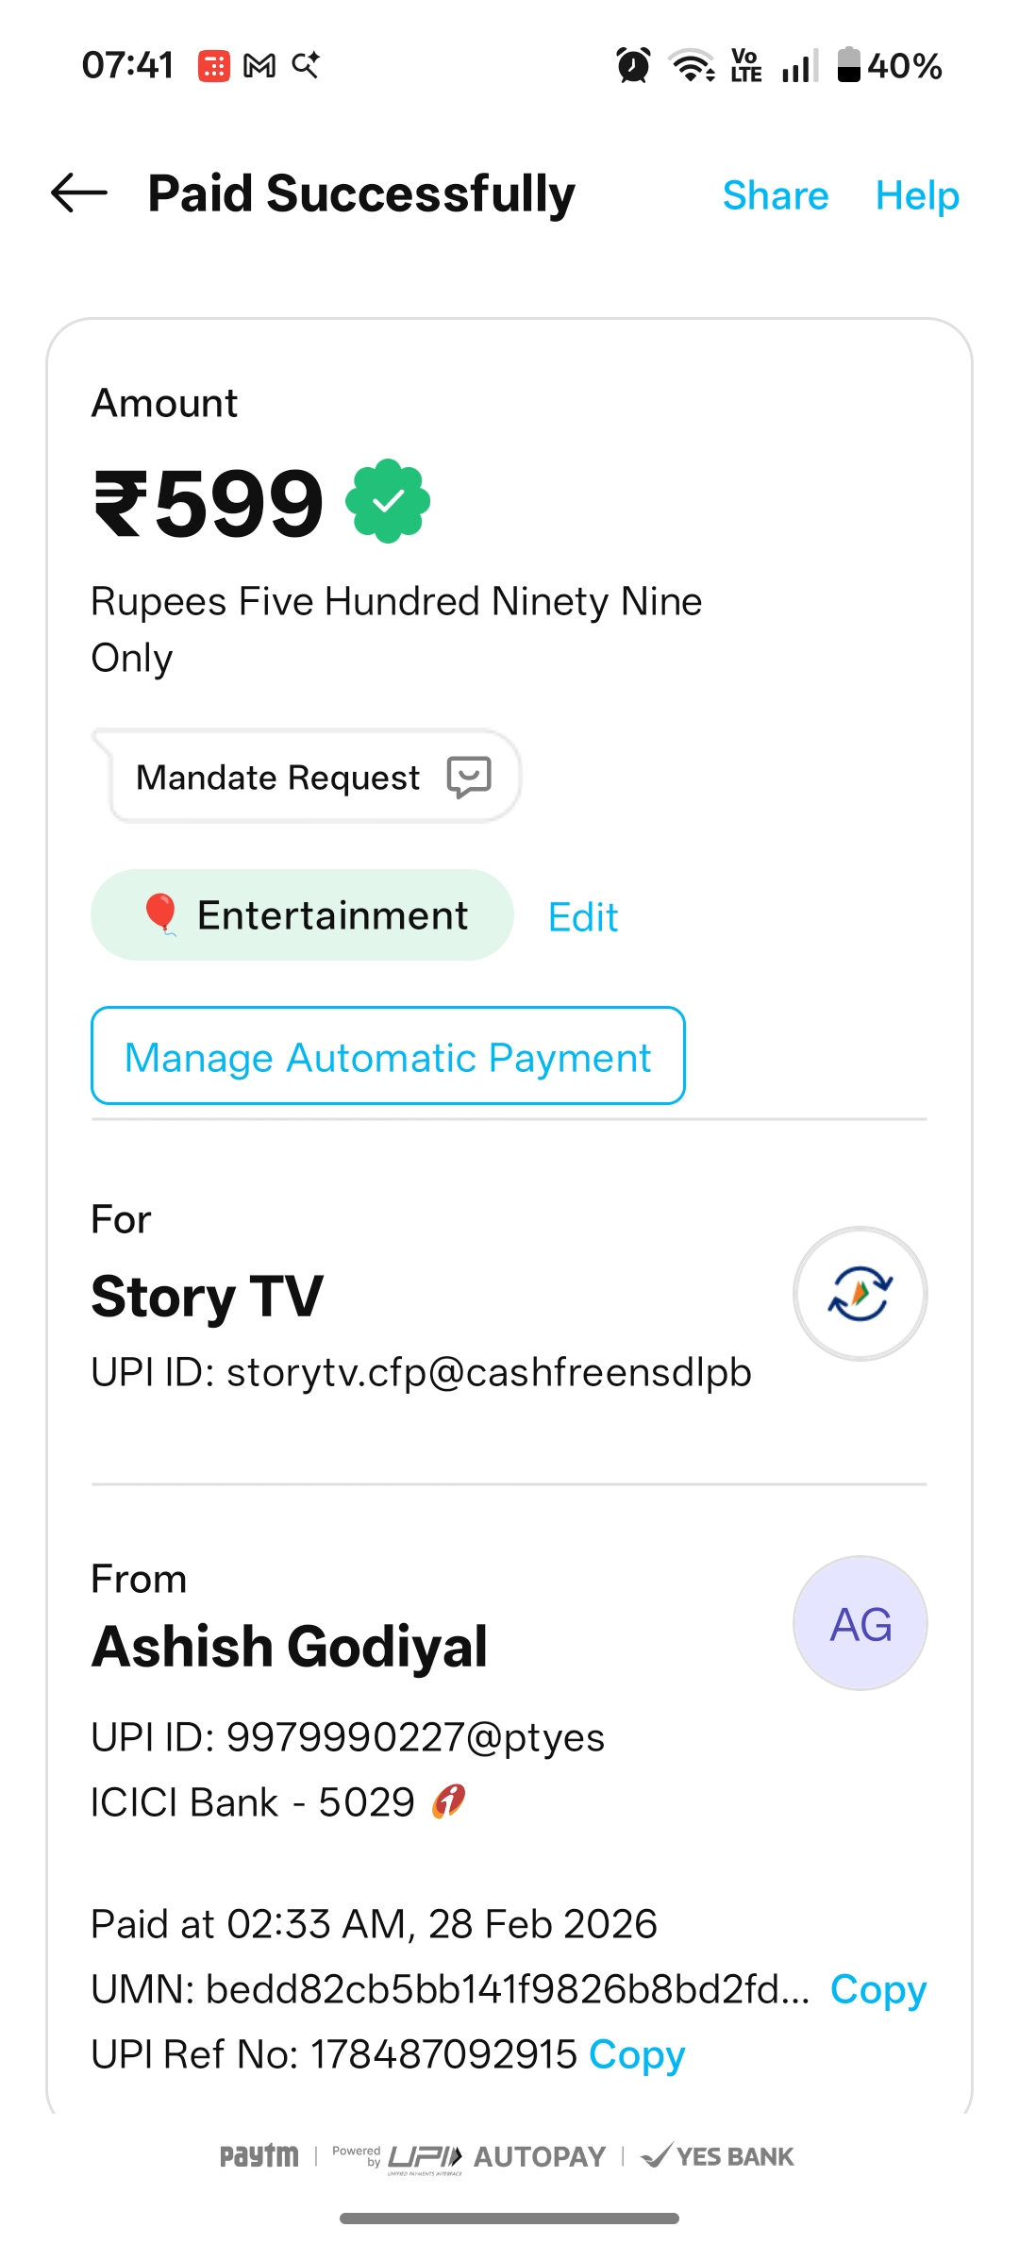Edit the Entertainment category tag
Screen dimensions: 1019x2244
(583, 917)
